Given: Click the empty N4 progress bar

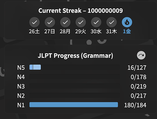Looking at the screenshot, I should [75, 76].
